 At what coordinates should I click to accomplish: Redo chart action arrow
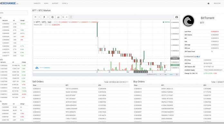pos(67,17)
